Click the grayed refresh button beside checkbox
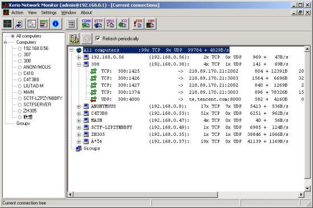Image resolution: width=313 pixels, height=208 pixels. click(x=87, y=38)
